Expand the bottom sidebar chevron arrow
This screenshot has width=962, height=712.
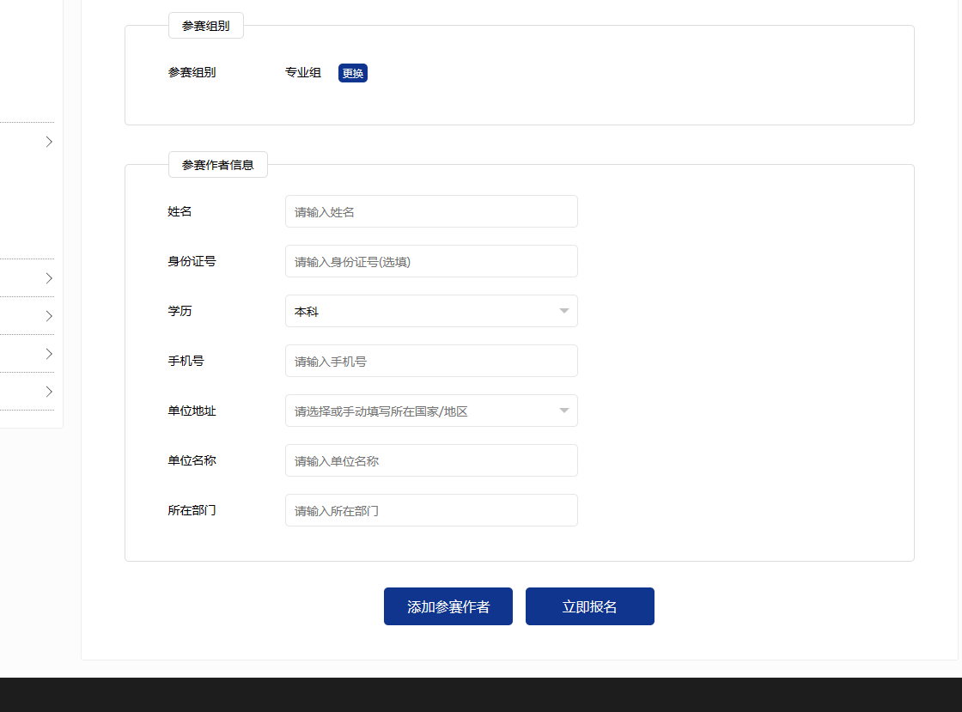pos(49,392)
